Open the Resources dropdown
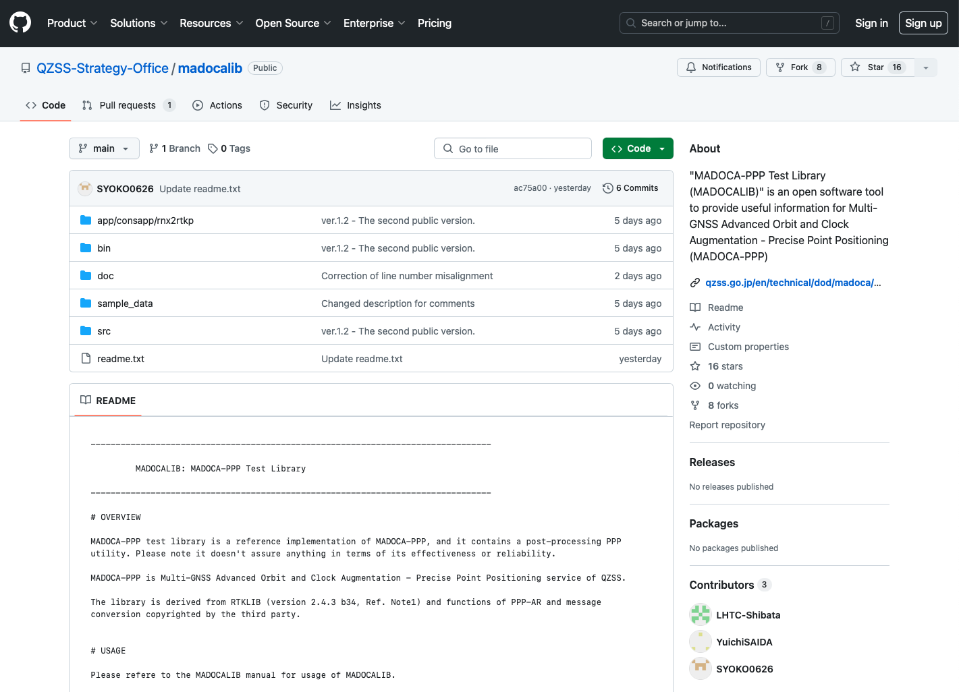The height and width of the screenshot is (692, 959). coord(211,23)
